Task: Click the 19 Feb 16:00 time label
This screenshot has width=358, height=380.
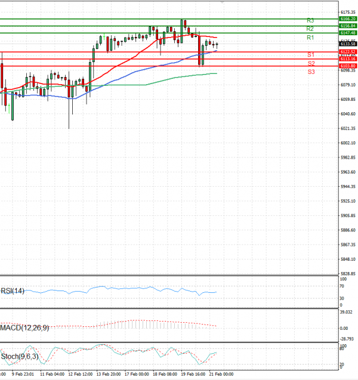Action: (x=193, y=374)
